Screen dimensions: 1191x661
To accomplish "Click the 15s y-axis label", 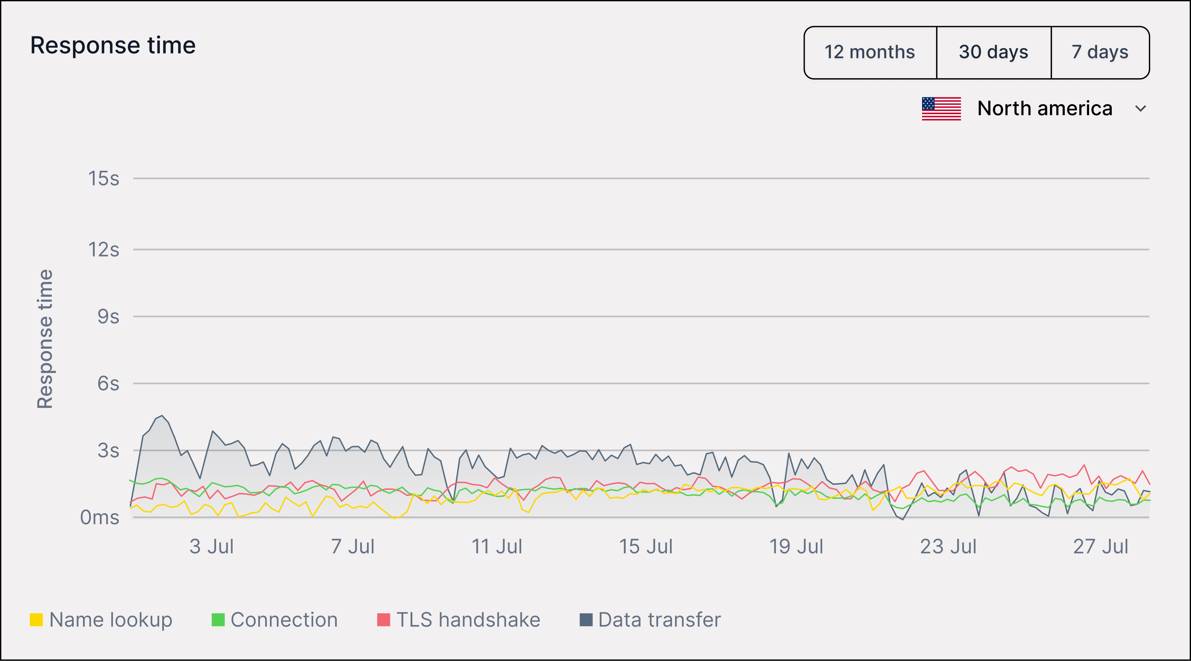I will coord(104,178).
